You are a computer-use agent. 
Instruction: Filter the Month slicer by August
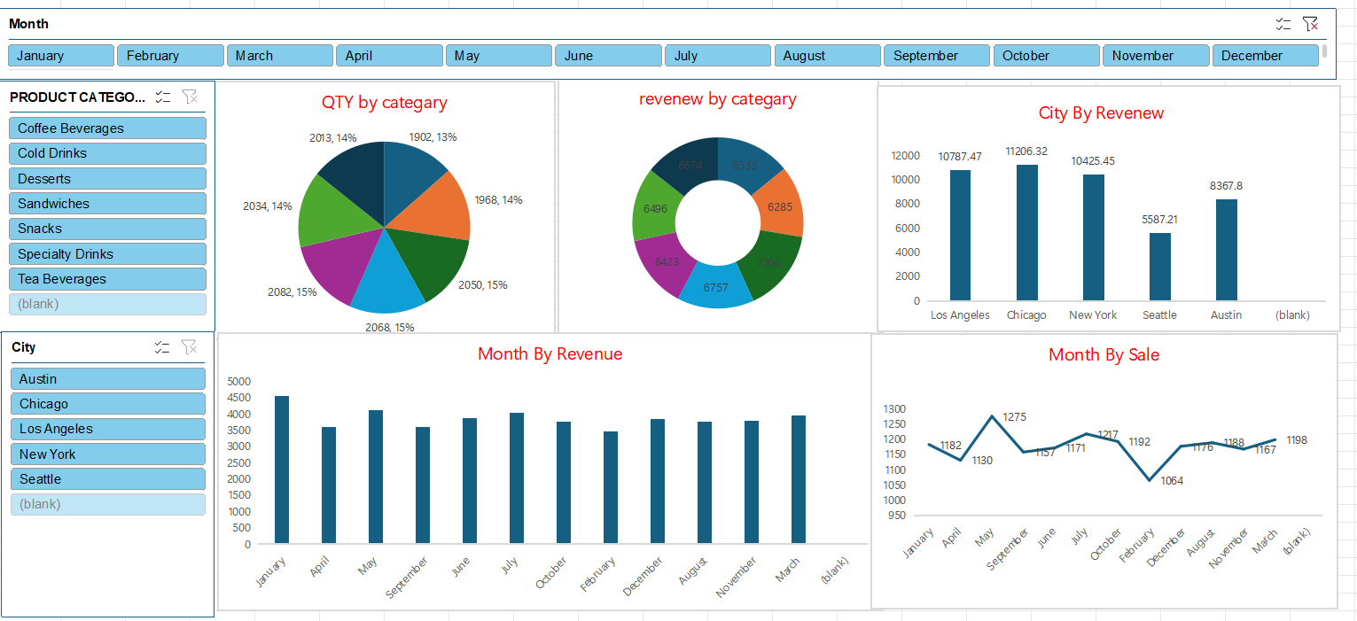(828, 56)
